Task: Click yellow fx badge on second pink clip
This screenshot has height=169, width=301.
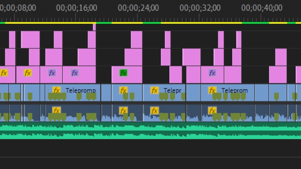Action: click(x=28, y=73)
